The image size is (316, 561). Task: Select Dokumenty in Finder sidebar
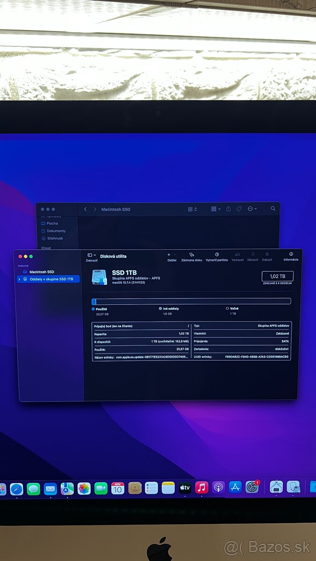click(x=56, y=231)
